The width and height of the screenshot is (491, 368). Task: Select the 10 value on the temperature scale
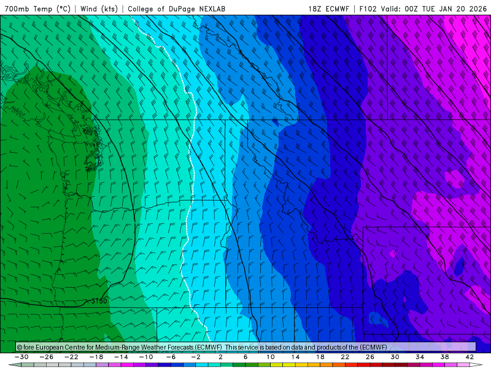click(x=271, y=357)
